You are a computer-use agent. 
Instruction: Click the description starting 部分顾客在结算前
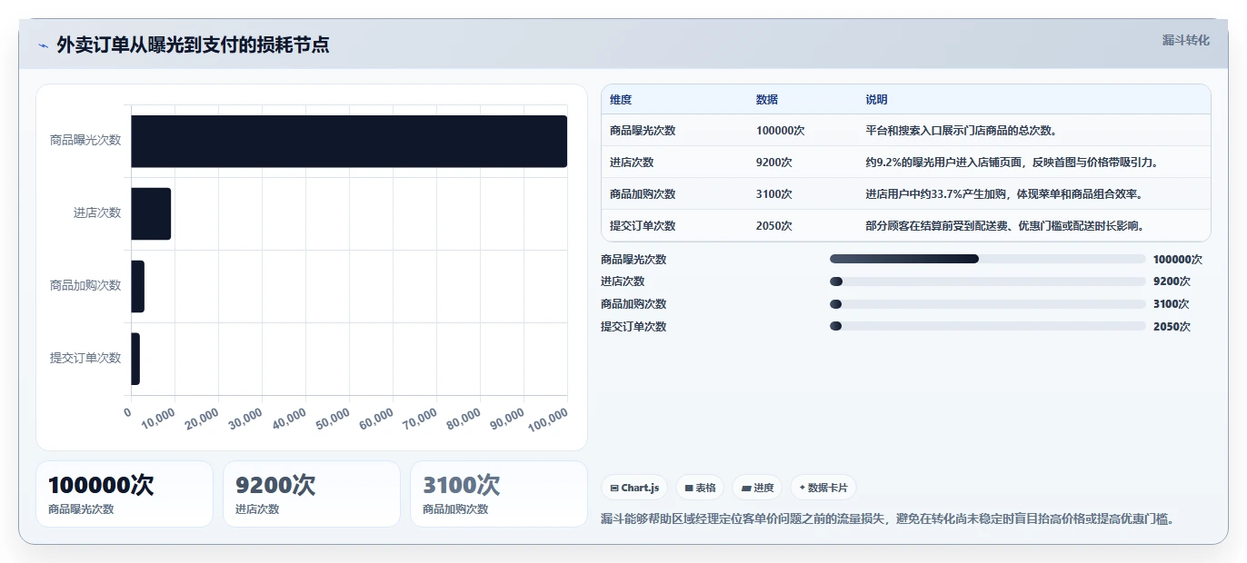pyautogui.click(x=1005, y=226)
